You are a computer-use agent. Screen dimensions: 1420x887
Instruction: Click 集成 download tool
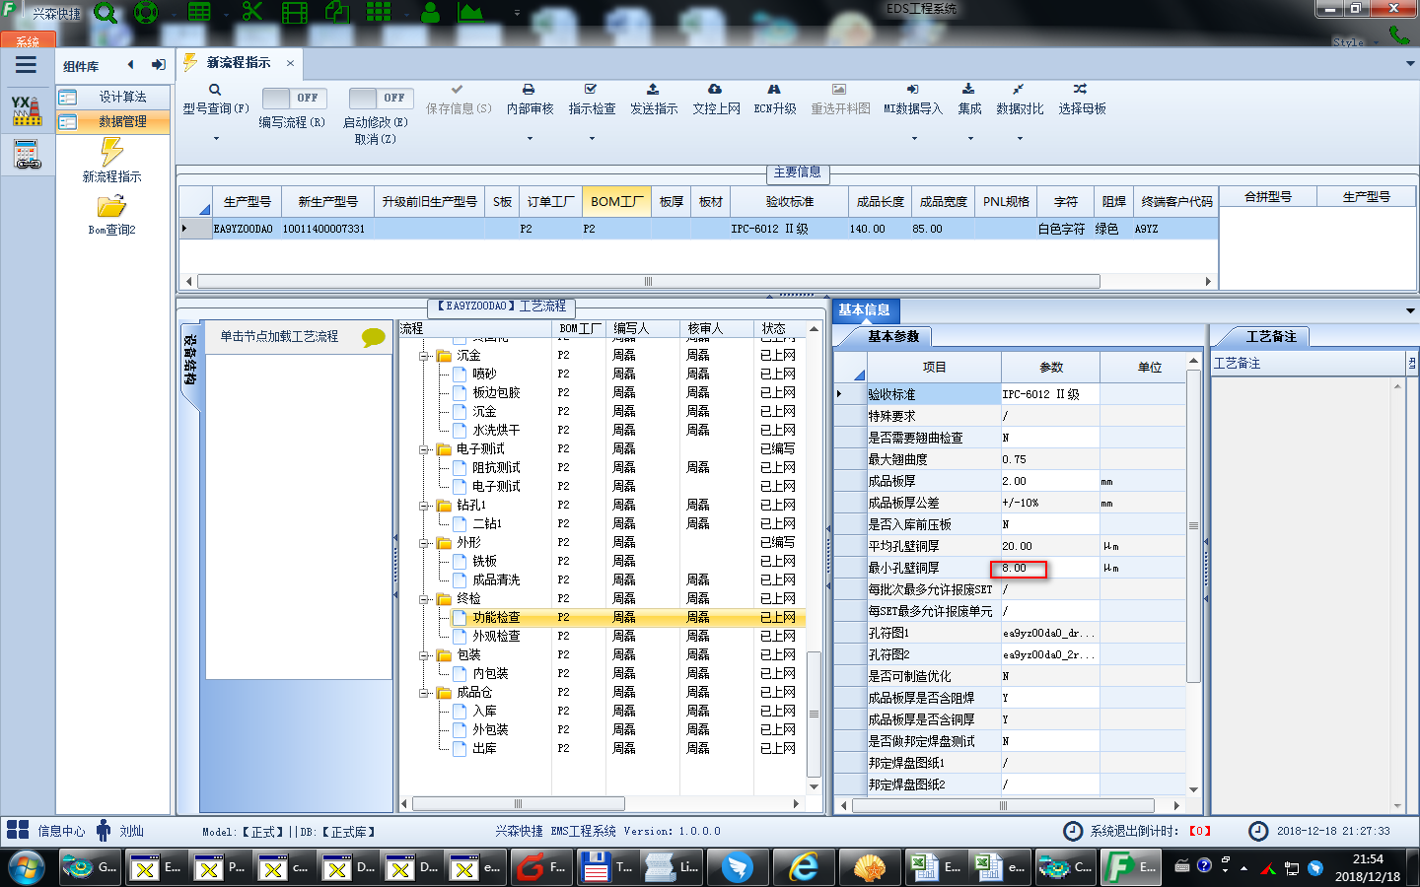click(x=969, y=100)
